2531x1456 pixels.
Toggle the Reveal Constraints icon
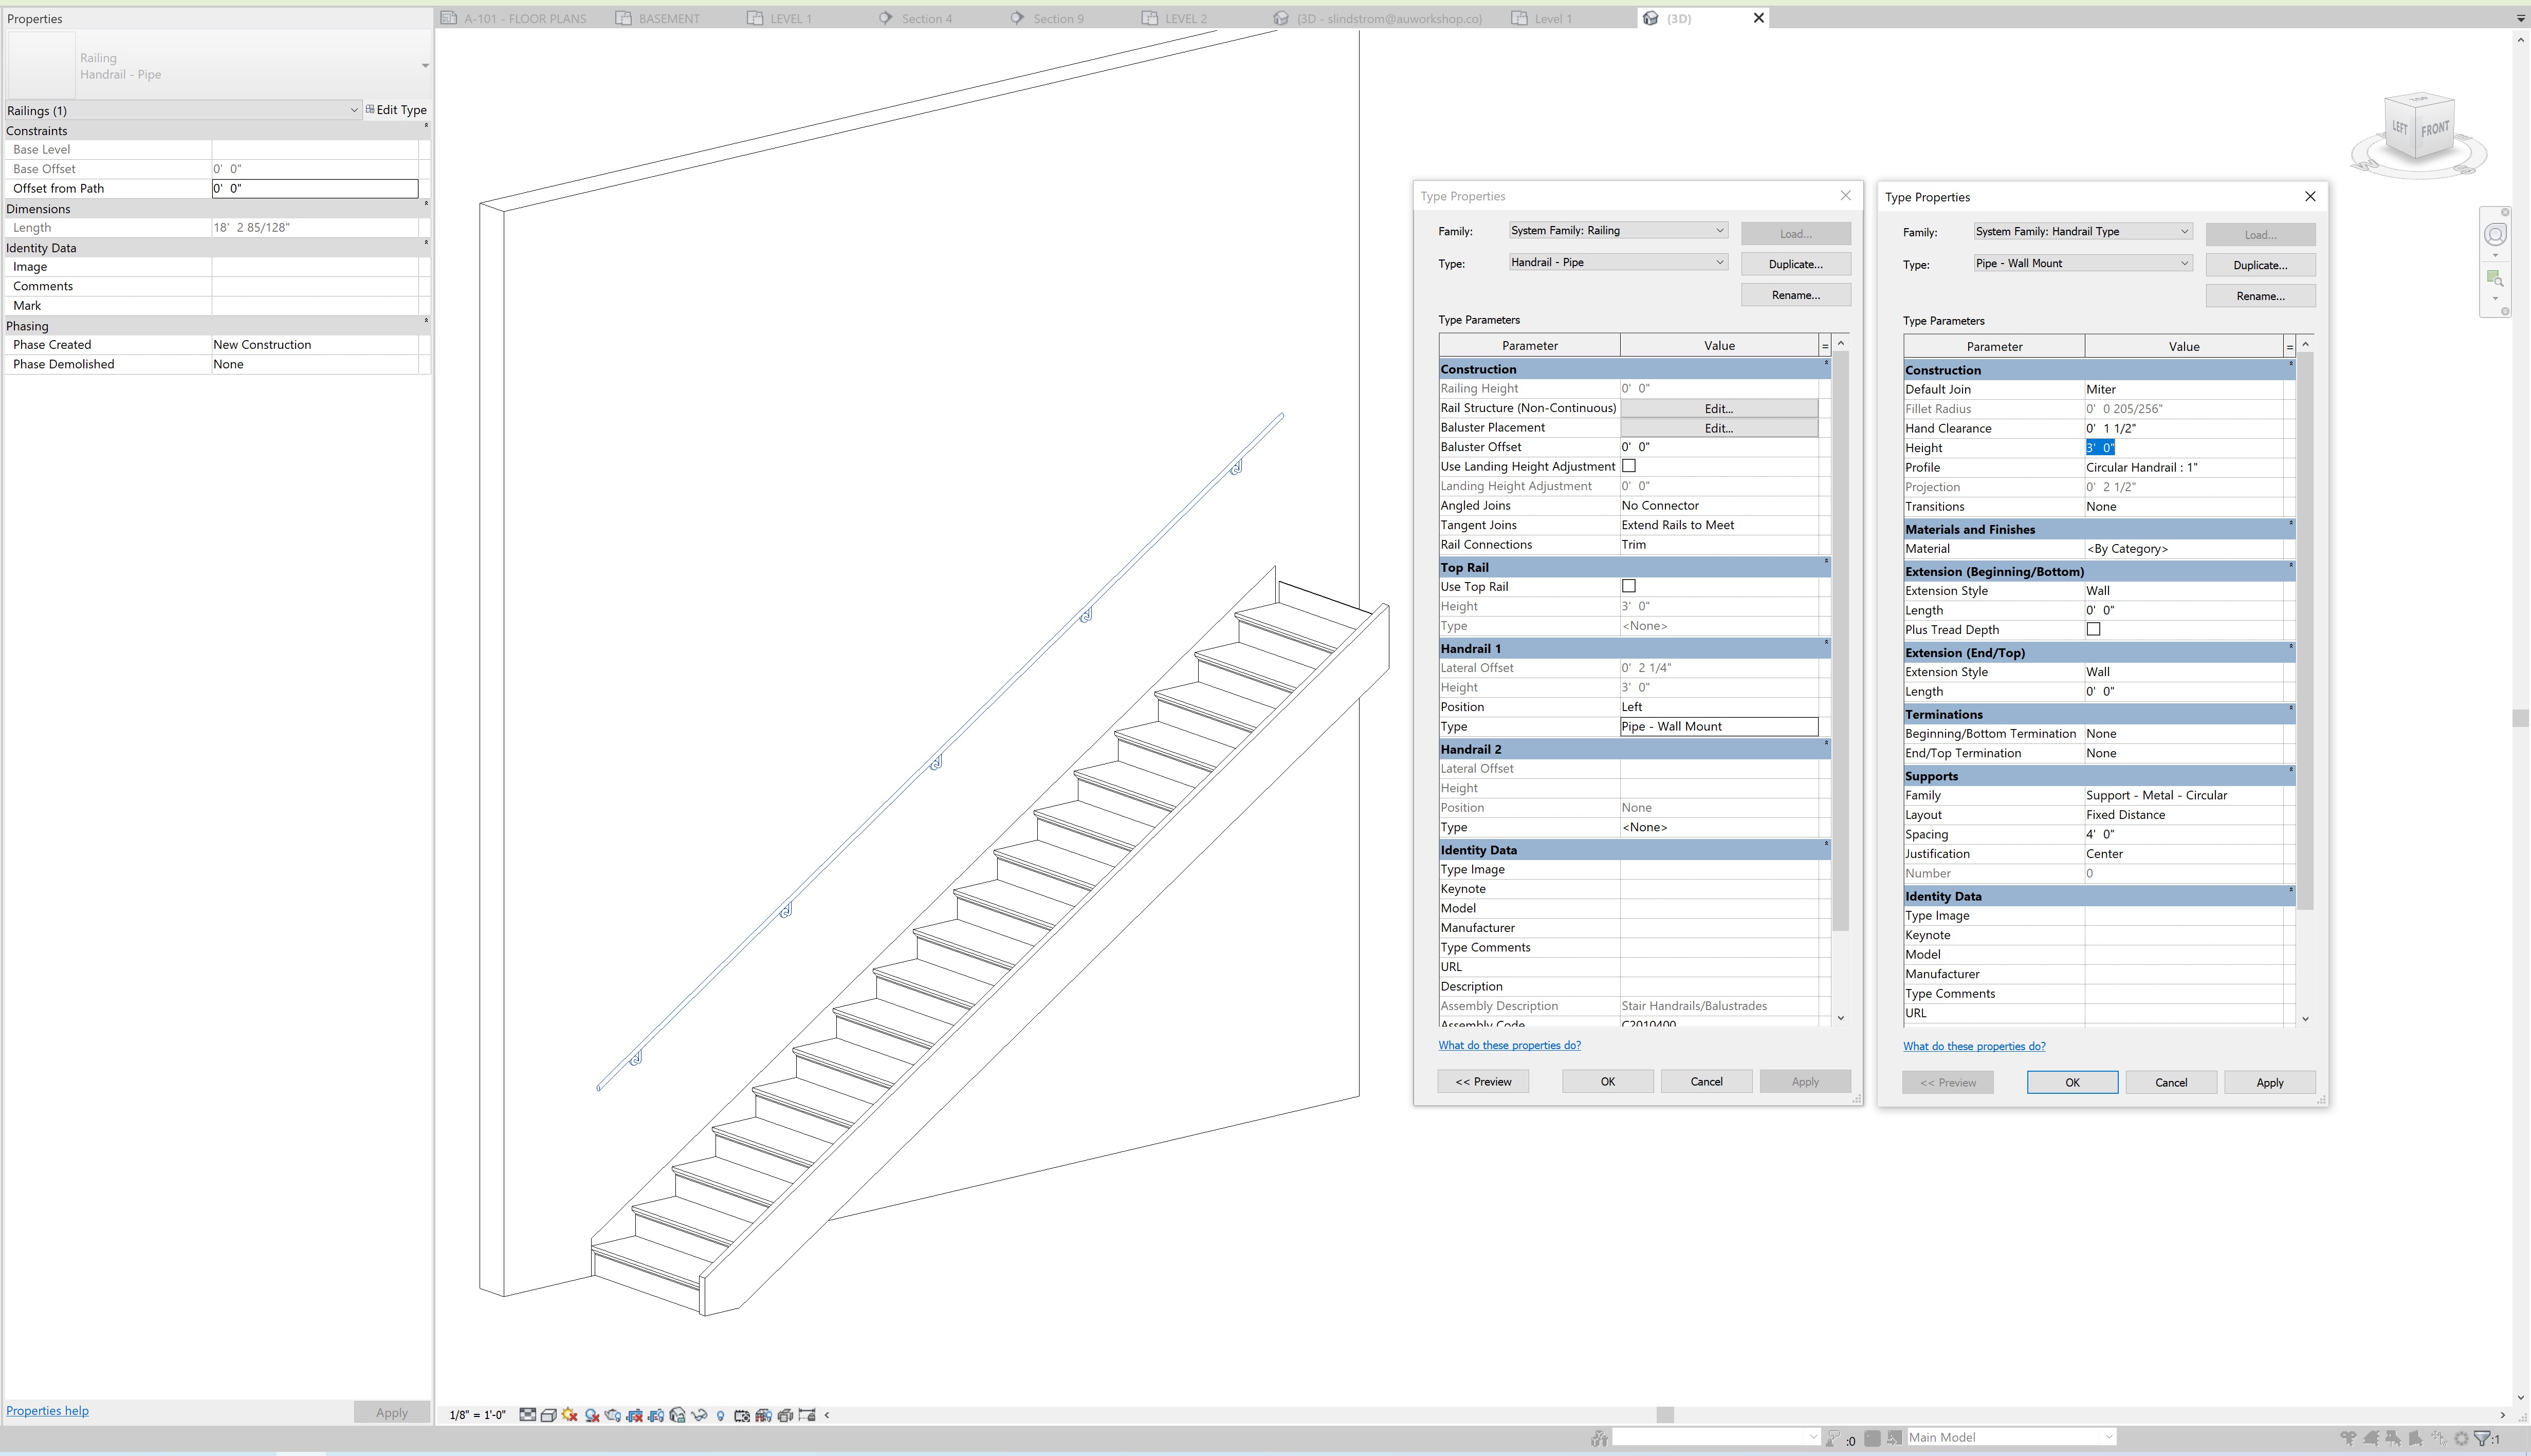806,1415
